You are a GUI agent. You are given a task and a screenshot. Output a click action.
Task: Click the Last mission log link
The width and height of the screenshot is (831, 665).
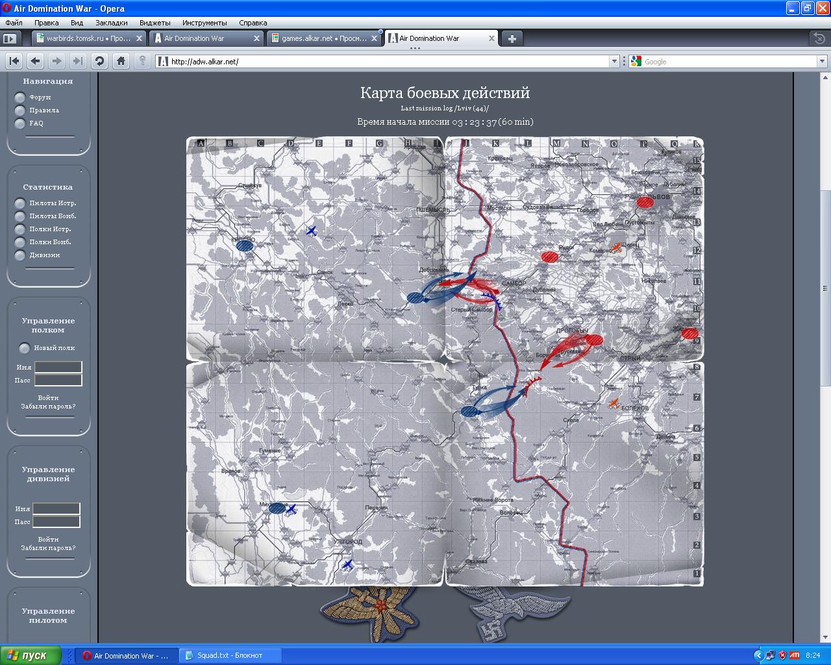tap(444, 108)
